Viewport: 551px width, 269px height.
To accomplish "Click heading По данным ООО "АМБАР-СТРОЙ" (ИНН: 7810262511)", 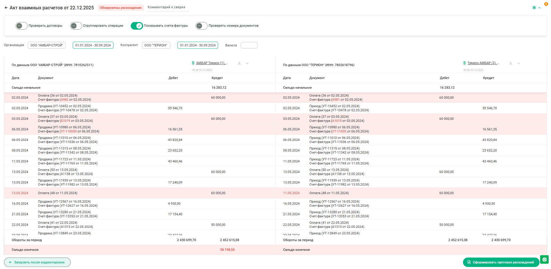I will (52, 65).
